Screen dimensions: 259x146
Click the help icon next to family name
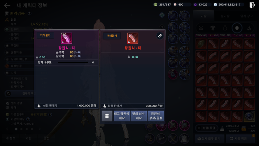(29, 13)
